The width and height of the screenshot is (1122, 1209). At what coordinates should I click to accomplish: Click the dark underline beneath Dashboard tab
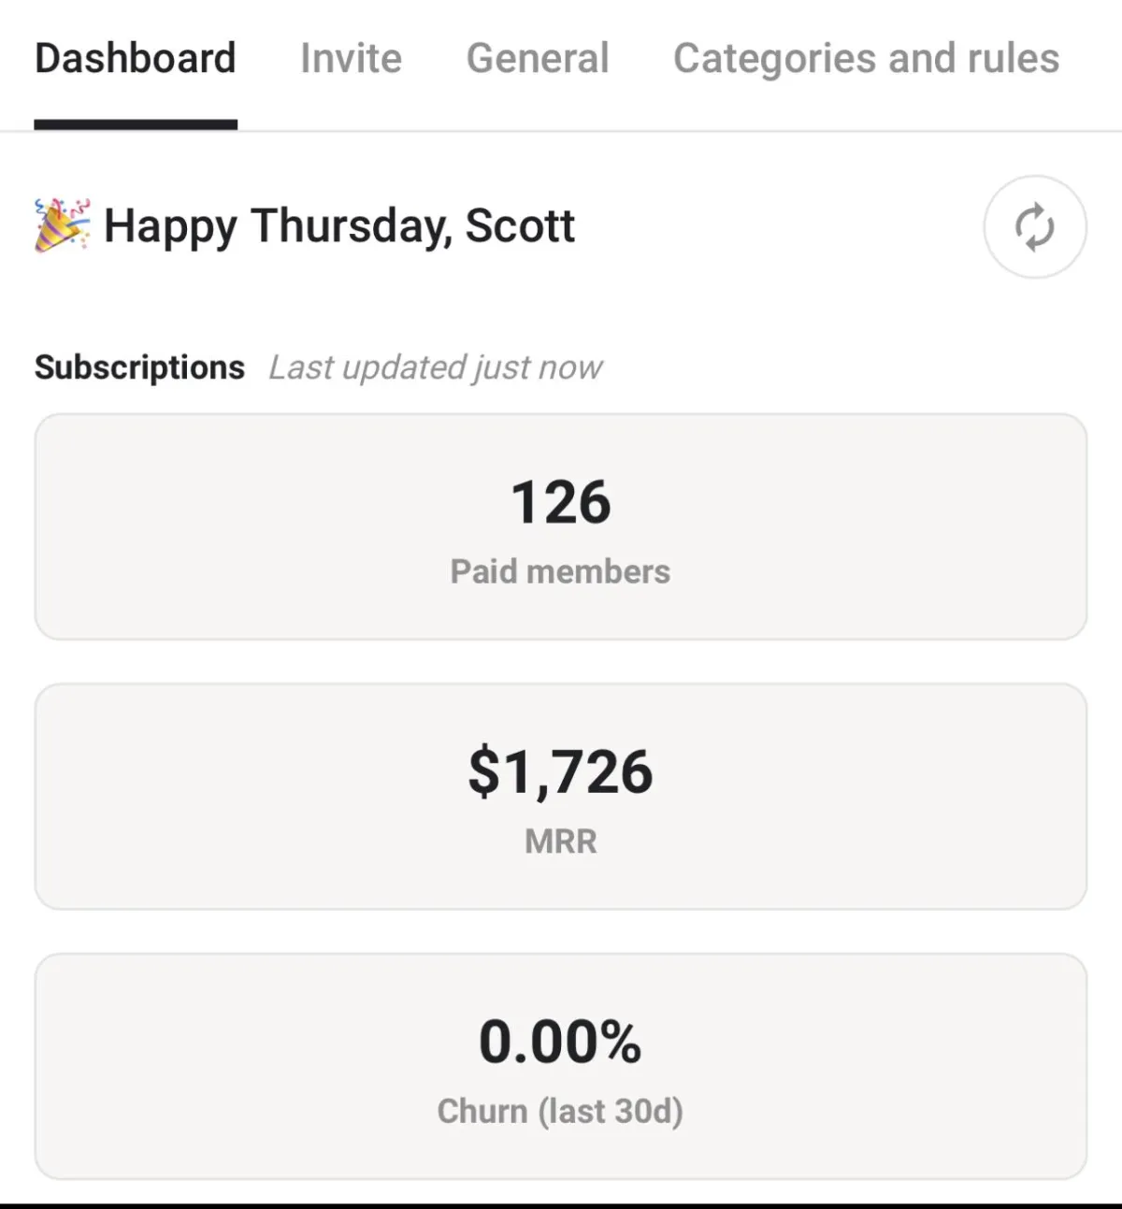136,124
